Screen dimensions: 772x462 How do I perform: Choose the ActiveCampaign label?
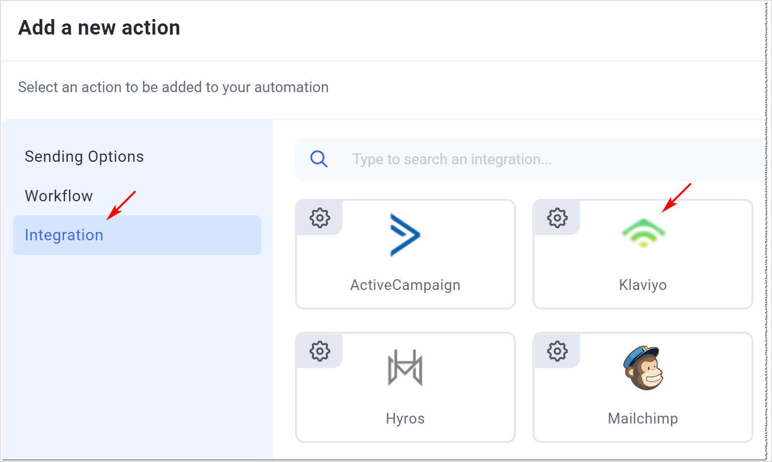click(x=405, y=285)
